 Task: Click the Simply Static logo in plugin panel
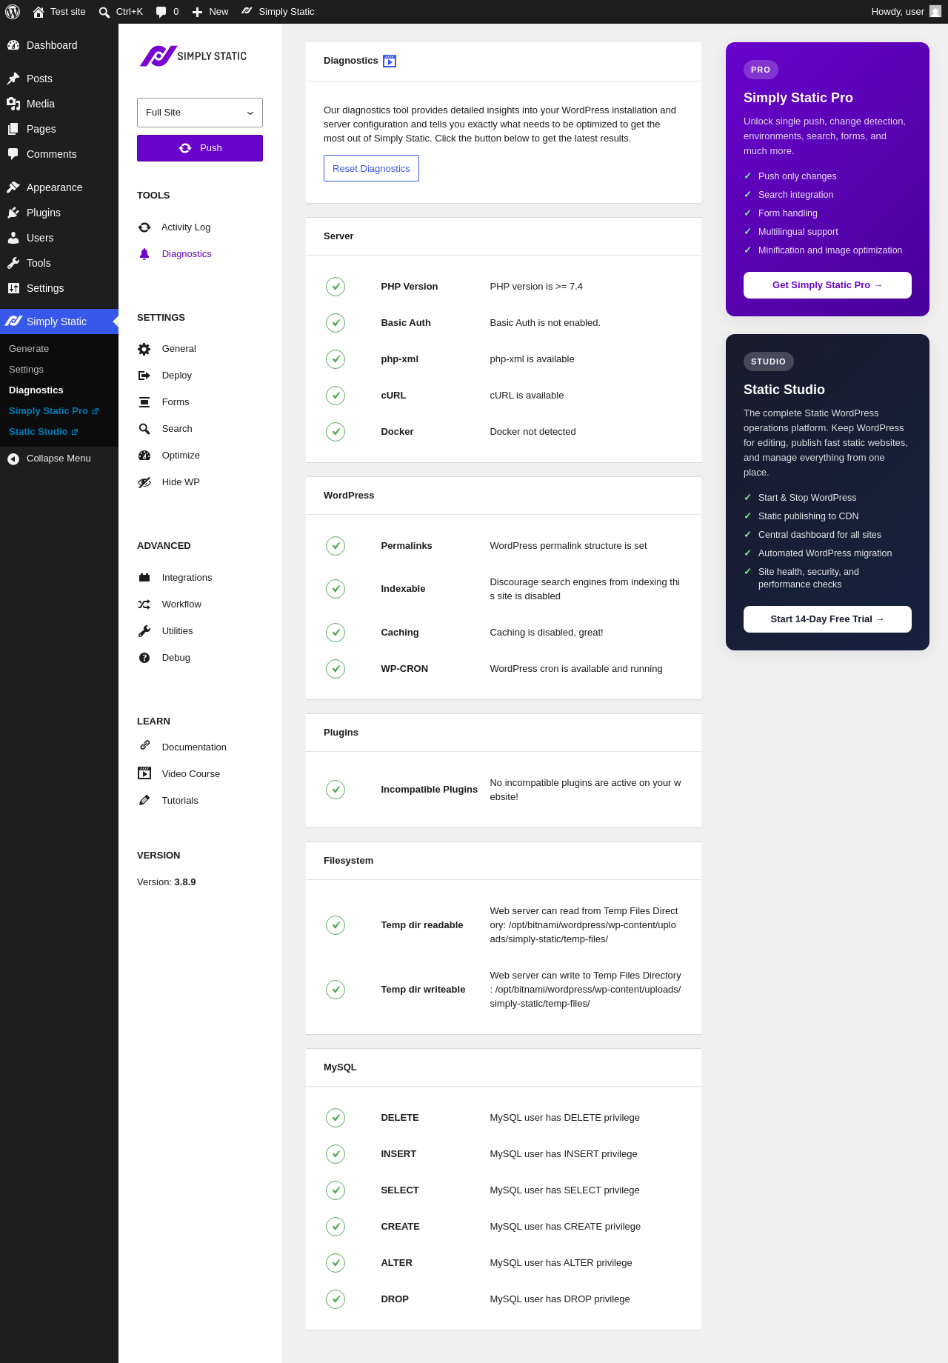(x=193, y=56)
